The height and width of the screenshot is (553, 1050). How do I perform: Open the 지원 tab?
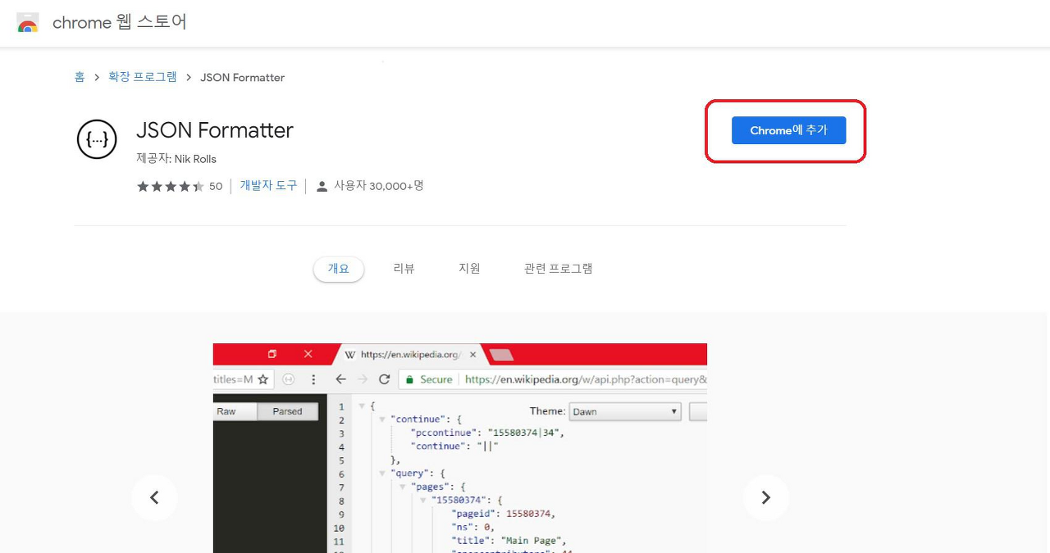click(x=469, y=269)
